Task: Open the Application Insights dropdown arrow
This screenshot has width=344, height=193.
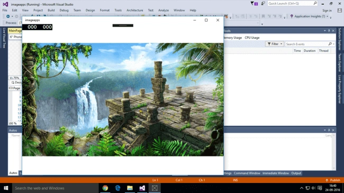Action: (327, 16)
